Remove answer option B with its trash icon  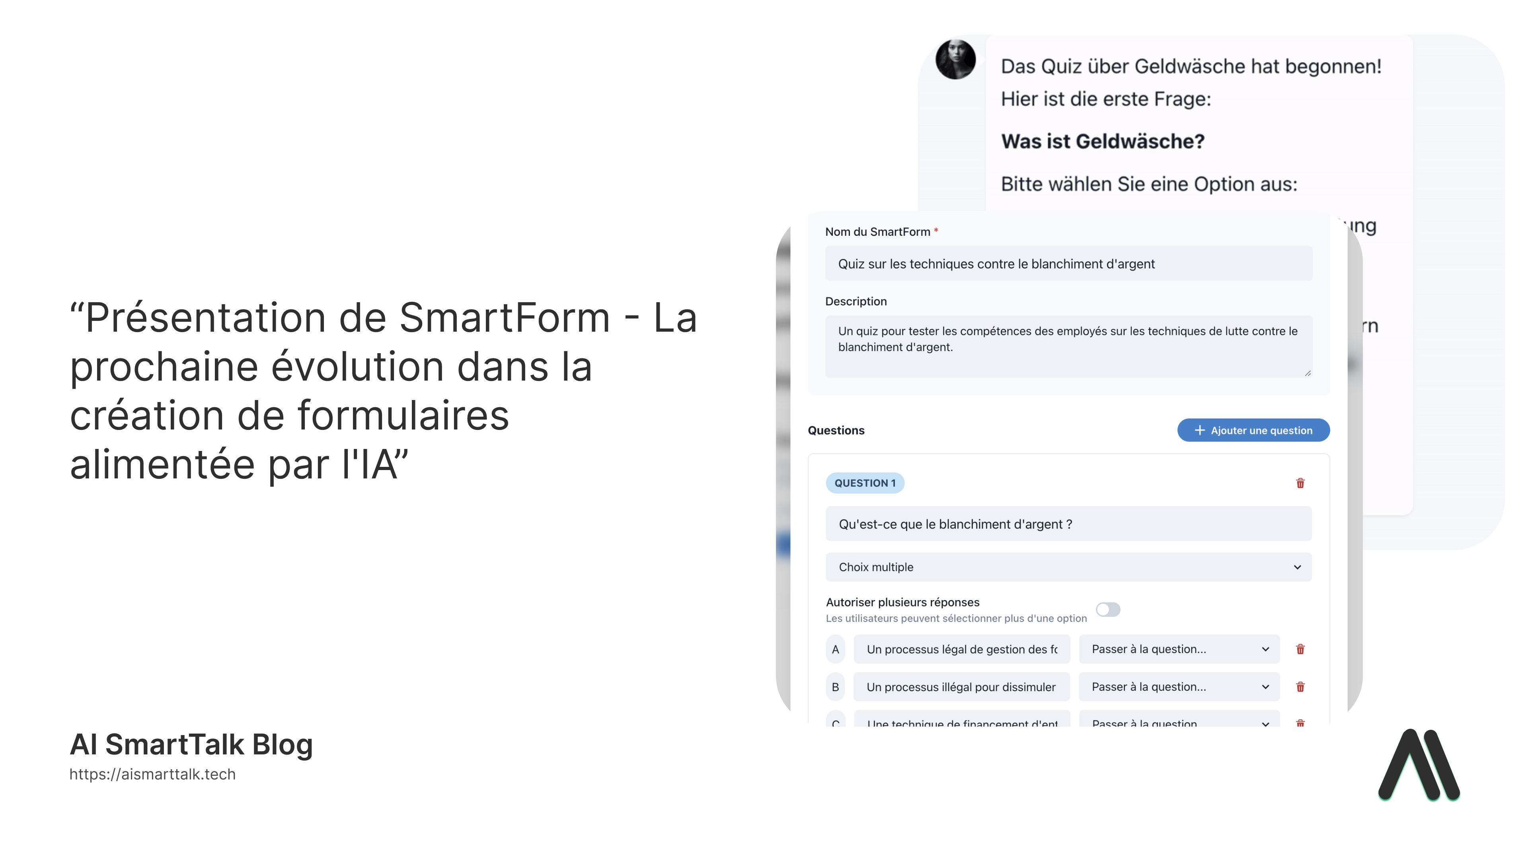coord(1301,687)
